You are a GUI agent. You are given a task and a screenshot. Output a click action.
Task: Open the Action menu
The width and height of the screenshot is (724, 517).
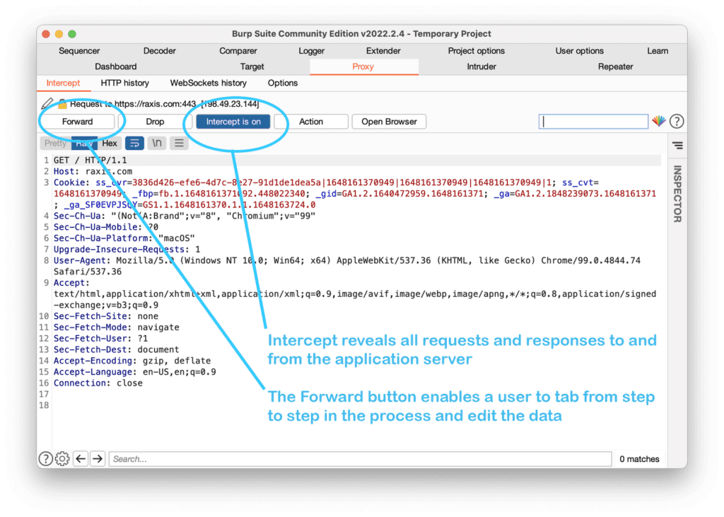[312, 121]
